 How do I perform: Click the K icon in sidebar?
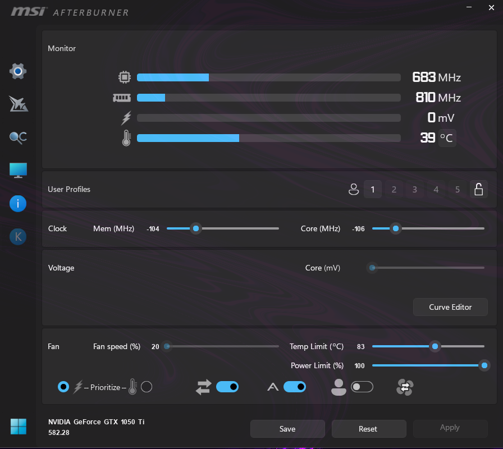pos(18,237)
